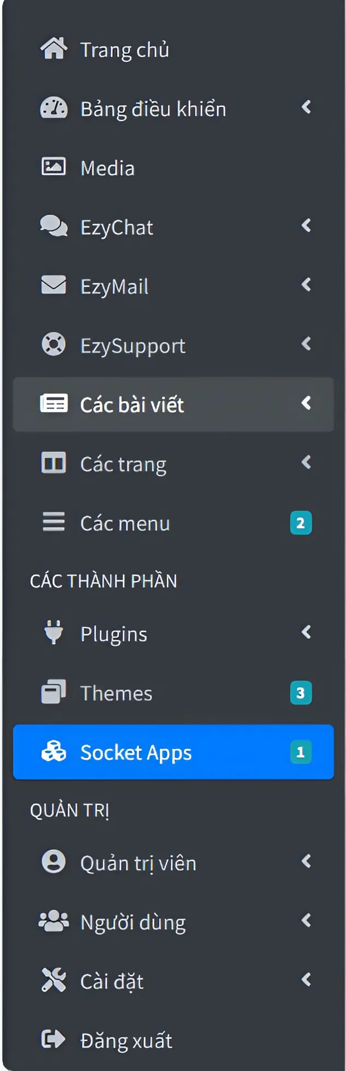Click the Socket Apps cubes icon
Screen dimensions: 346x1071
[x=54, y=751]
